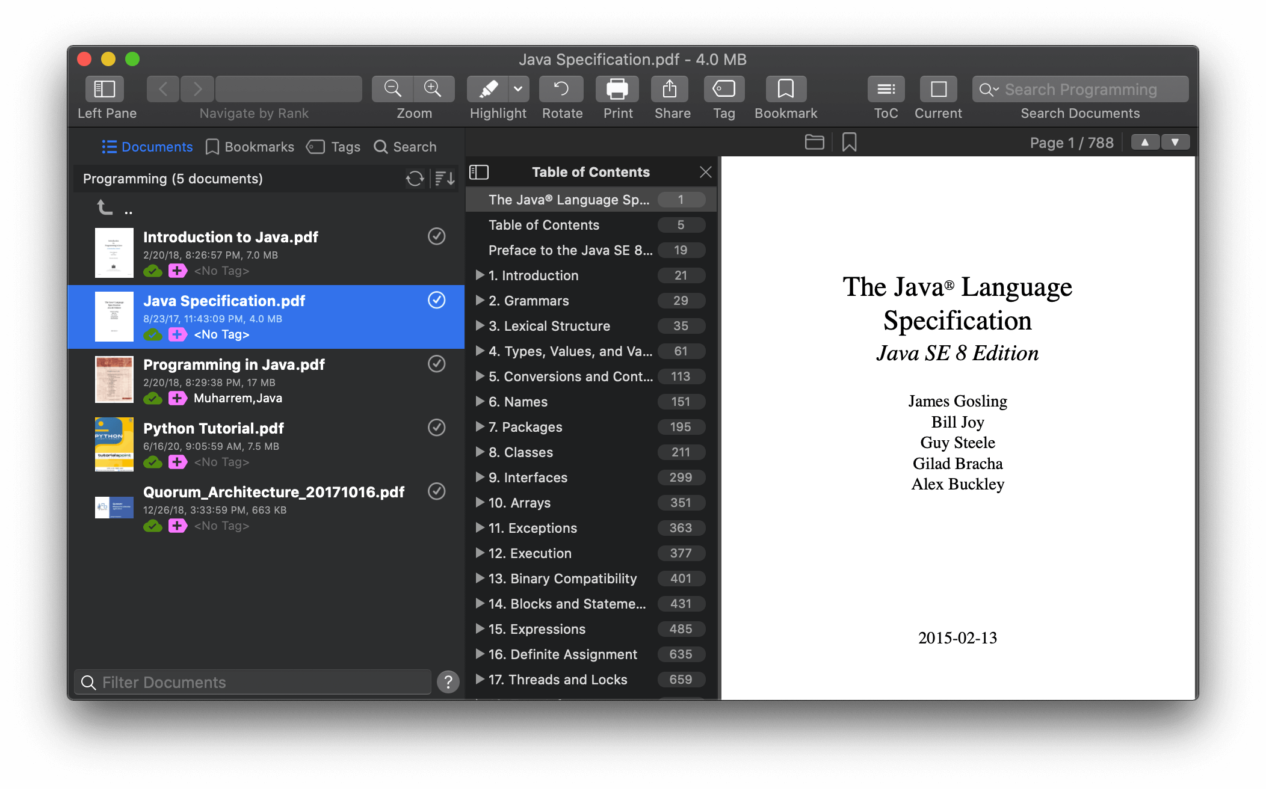Viewport: 1266px width, 789px height.
Task: Switch to the Search tab
Action: pyautogui.click(x=405, y=147)
